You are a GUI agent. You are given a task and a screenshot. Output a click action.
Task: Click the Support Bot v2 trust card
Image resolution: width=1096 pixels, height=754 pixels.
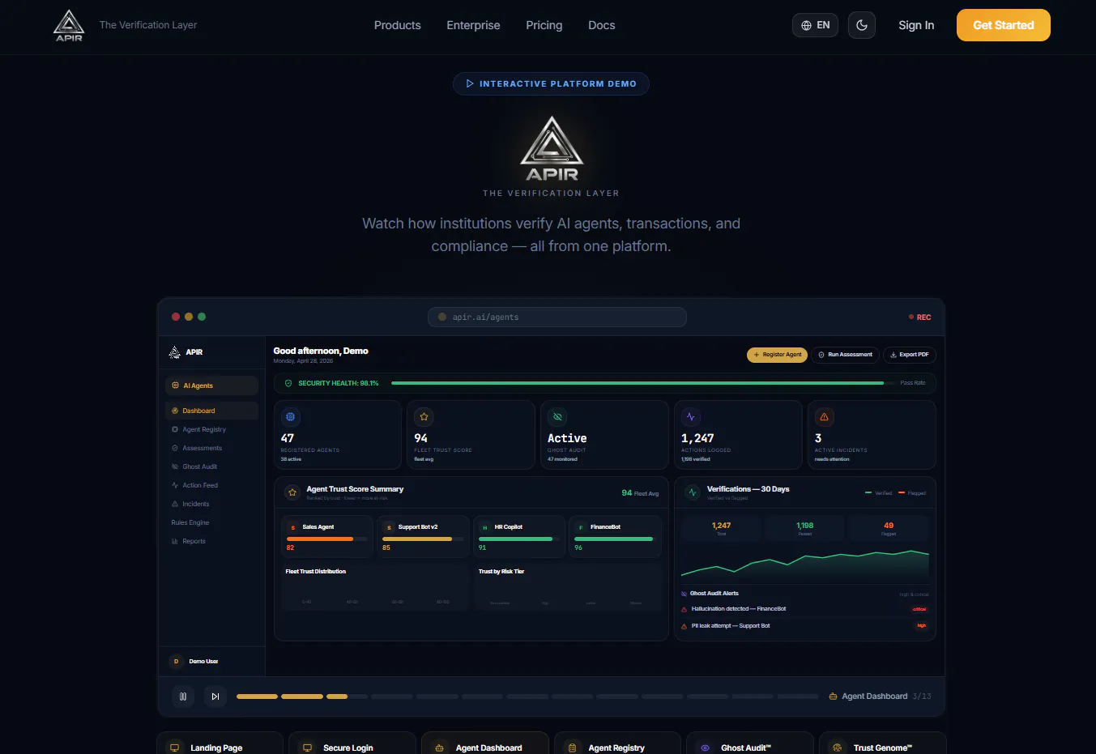point(423,537)
